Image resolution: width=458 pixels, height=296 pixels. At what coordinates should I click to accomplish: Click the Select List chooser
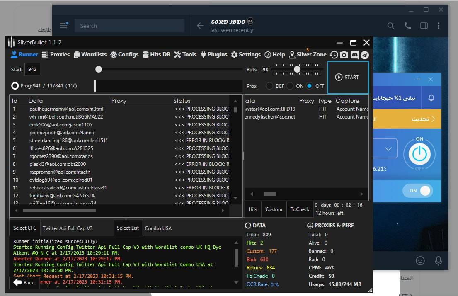coord(128,228)
